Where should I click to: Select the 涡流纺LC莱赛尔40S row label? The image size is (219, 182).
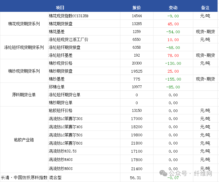pyautogui.click(x=66, y=127)
